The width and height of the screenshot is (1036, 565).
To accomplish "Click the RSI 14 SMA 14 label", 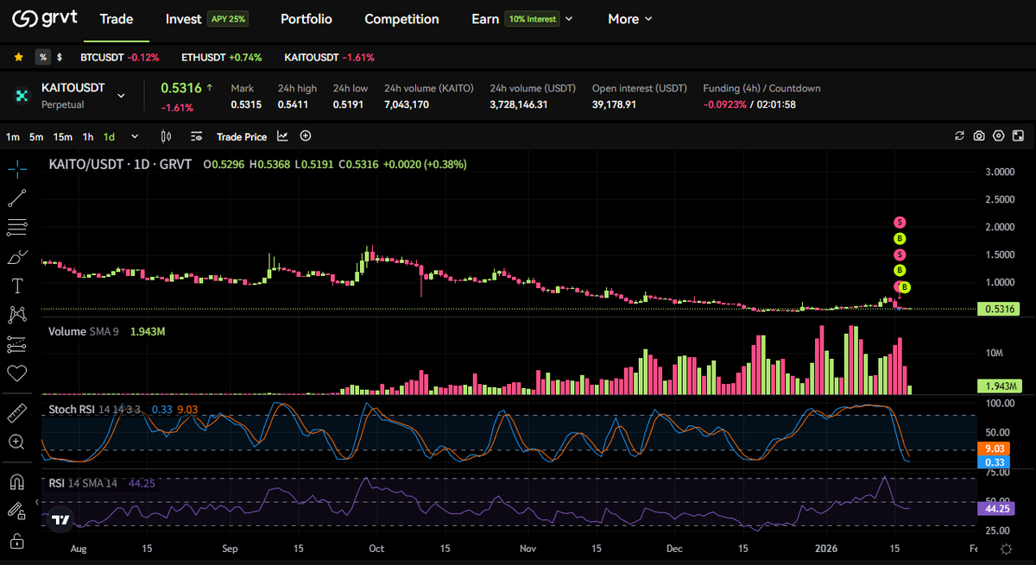I will pos(83,484).
